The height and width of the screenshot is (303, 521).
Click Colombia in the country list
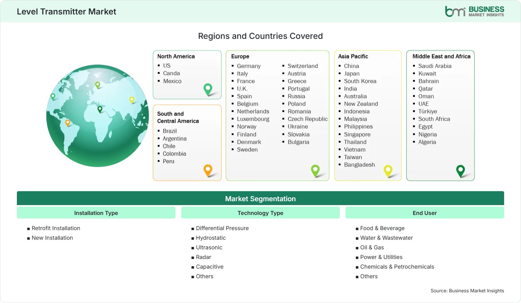(174, 154)
